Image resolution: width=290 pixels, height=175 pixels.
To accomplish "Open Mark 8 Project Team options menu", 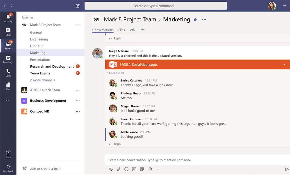I will tap(78, 25).
